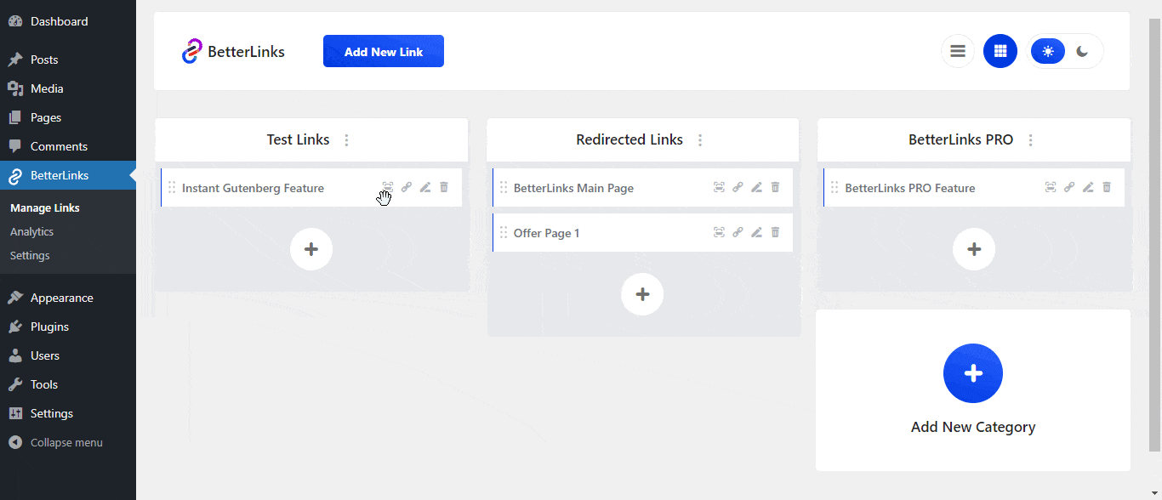Viewport: 1162px width, 500px height.
Task: Copy the Offer Page 1 link URL
Action: coord(738,232)
